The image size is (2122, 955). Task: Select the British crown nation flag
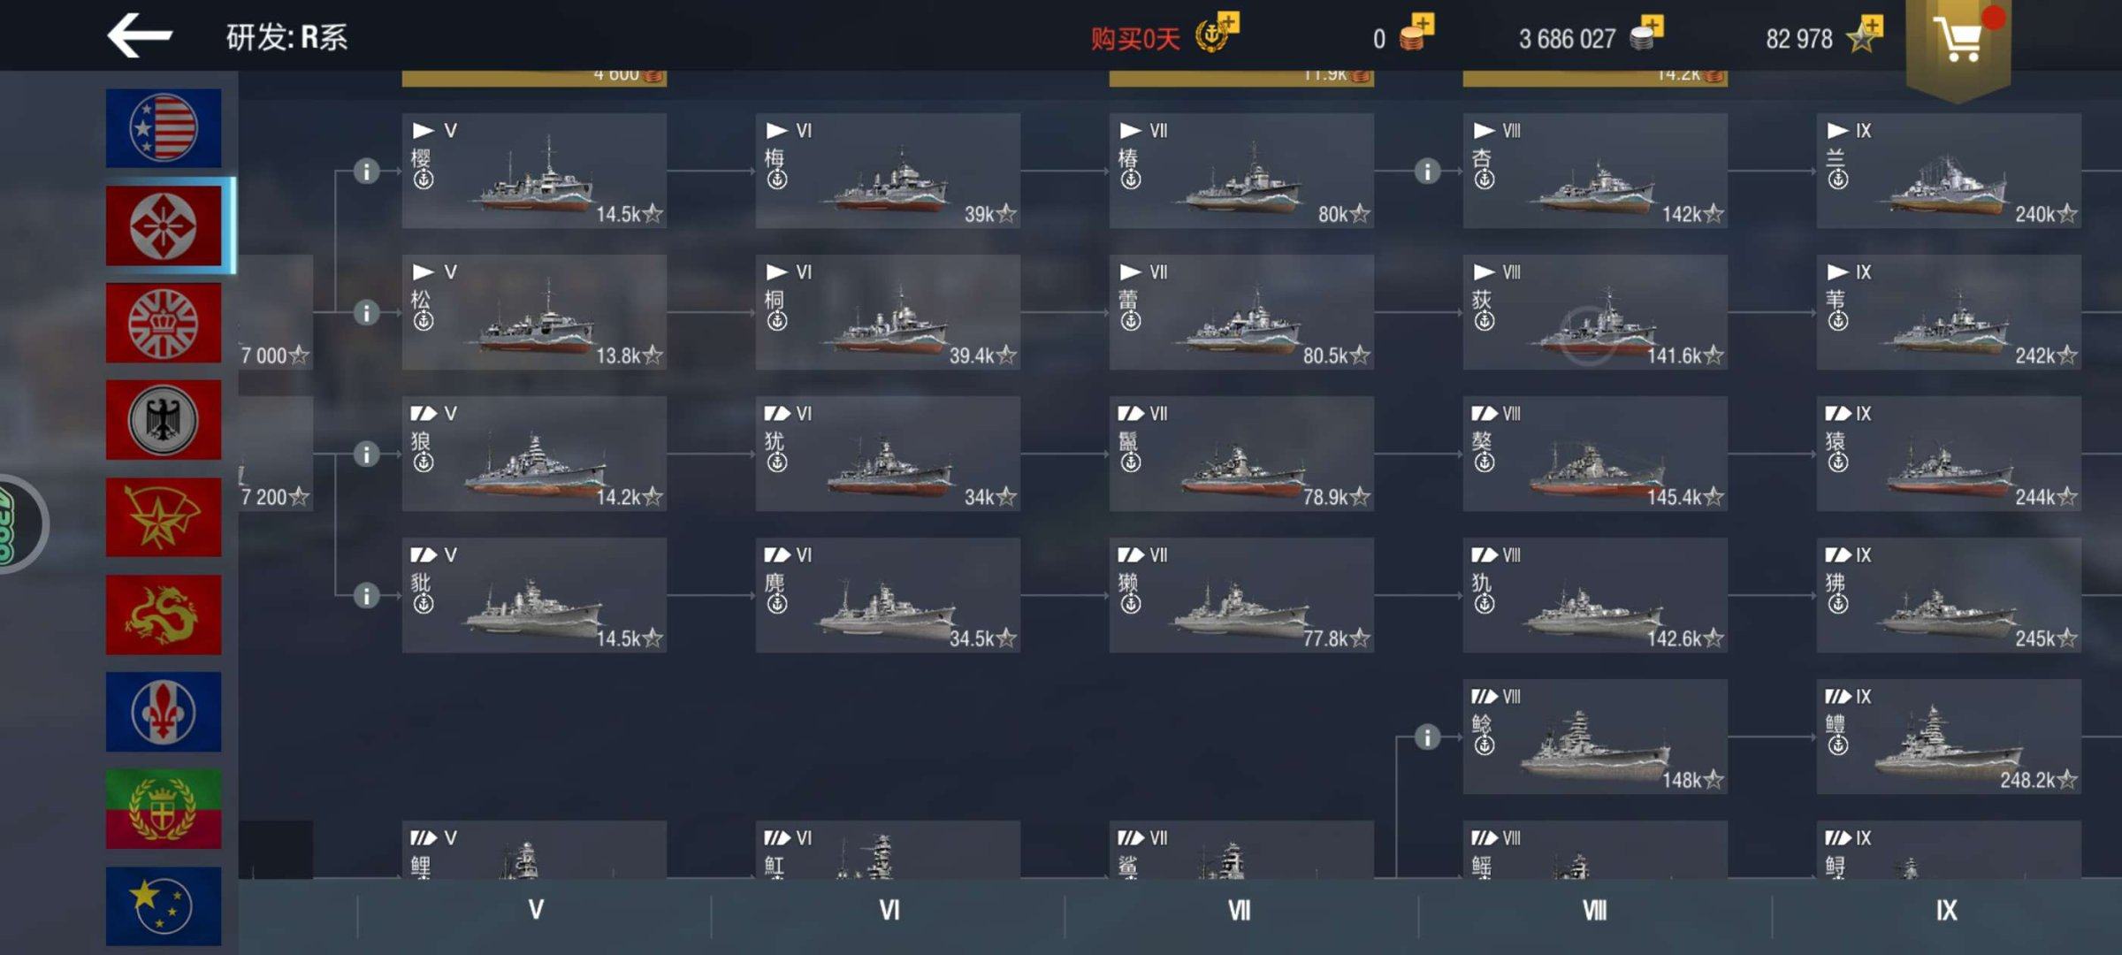[164, 323]
